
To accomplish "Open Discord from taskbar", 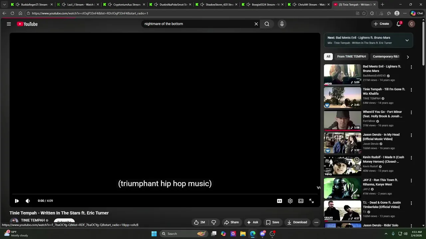I will click(263, 234).
